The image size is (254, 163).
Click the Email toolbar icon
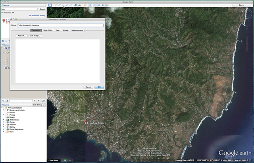coord(95,5)
